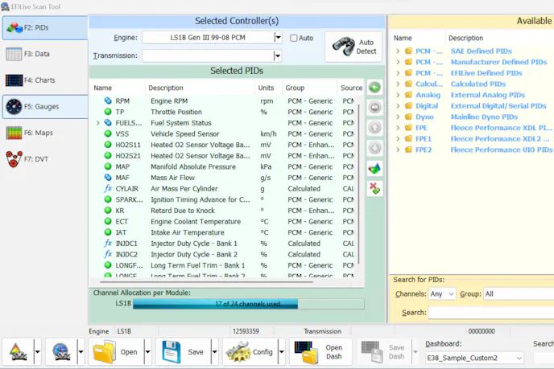Click the channel allocation progress bar
Viewport: 554px width, 369px height.
(248, 304)
